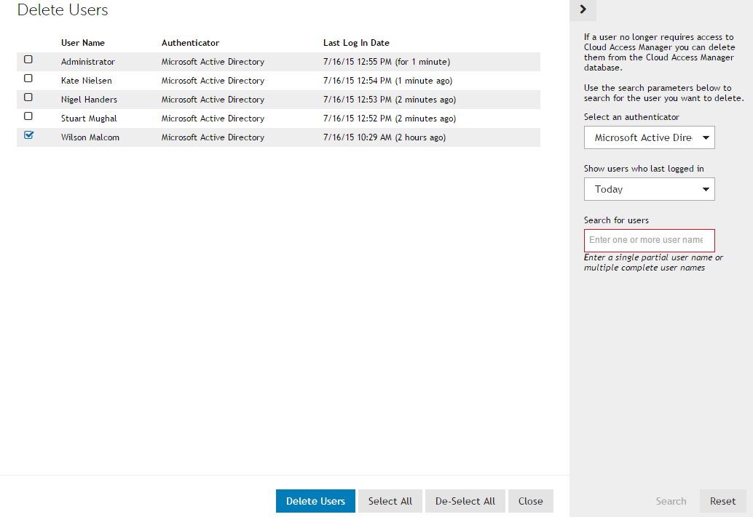This screenshot has height=517, width=753.
Task: Enable the Stuart Mughal checkbox
Action: point(28,116)
